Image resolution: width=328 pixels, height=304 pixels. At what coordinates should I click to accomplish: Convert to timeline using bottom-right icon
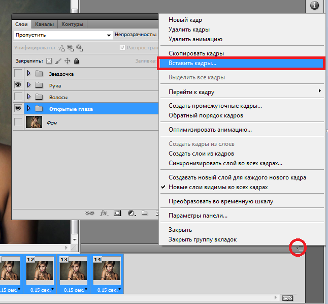(x=288, y=297)
